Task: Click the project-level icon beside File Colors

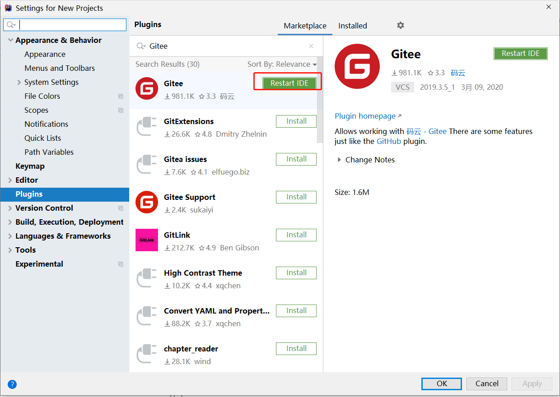Action: click(121, 96)
